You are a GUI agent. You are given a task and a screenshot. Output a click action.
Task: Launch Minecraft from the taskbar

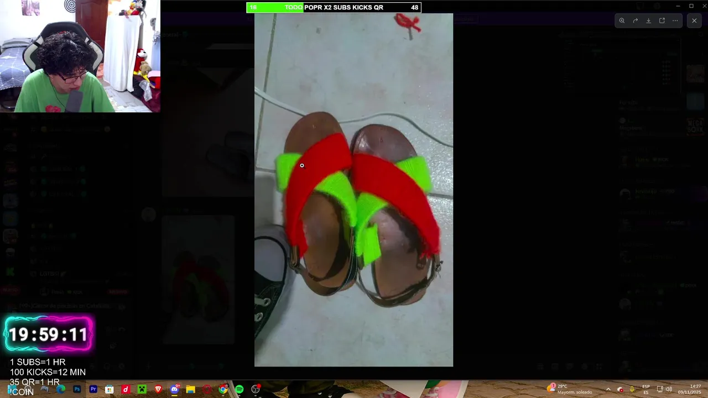[142, 390]
